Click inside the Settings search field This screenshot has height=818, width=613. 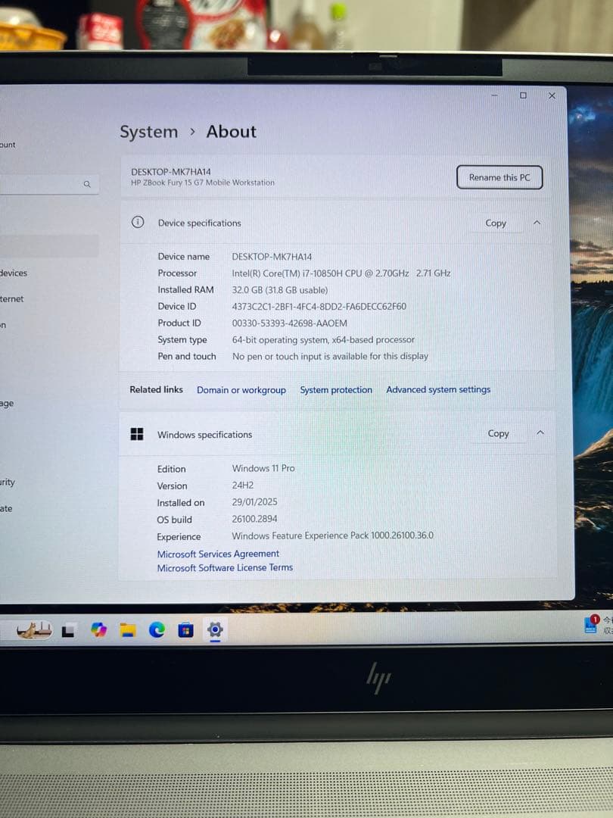(x=45, y=184)
